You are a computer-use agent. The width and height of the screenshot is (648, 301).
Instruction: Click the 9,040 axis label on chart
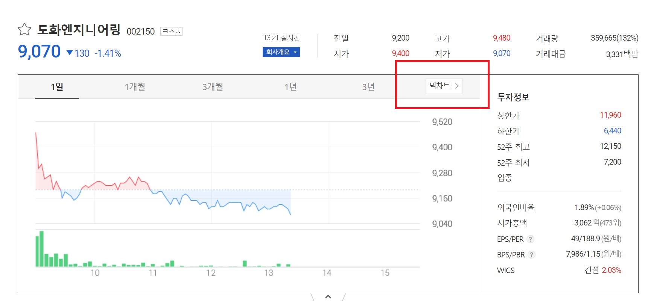pos(442,224)
